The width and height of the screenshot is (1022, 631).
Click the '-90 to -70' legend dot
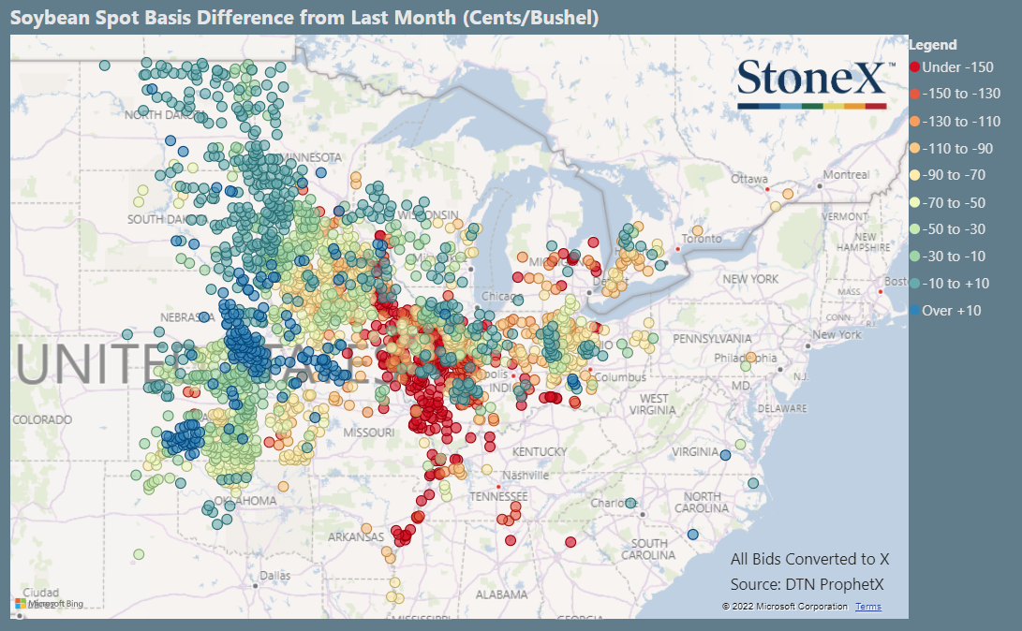(915, 174)
